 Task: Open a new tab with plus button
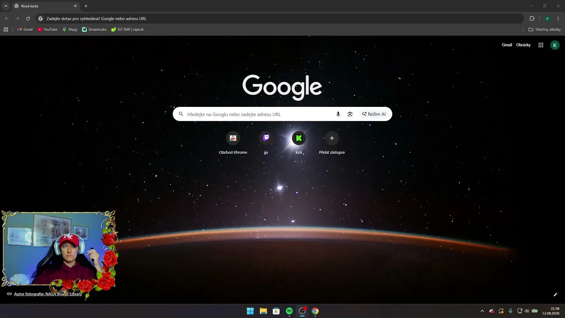coord(86,6)
